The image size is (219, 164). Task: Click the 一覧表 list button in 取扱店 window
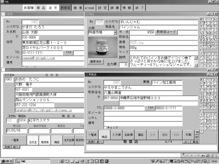pos(92,135)
